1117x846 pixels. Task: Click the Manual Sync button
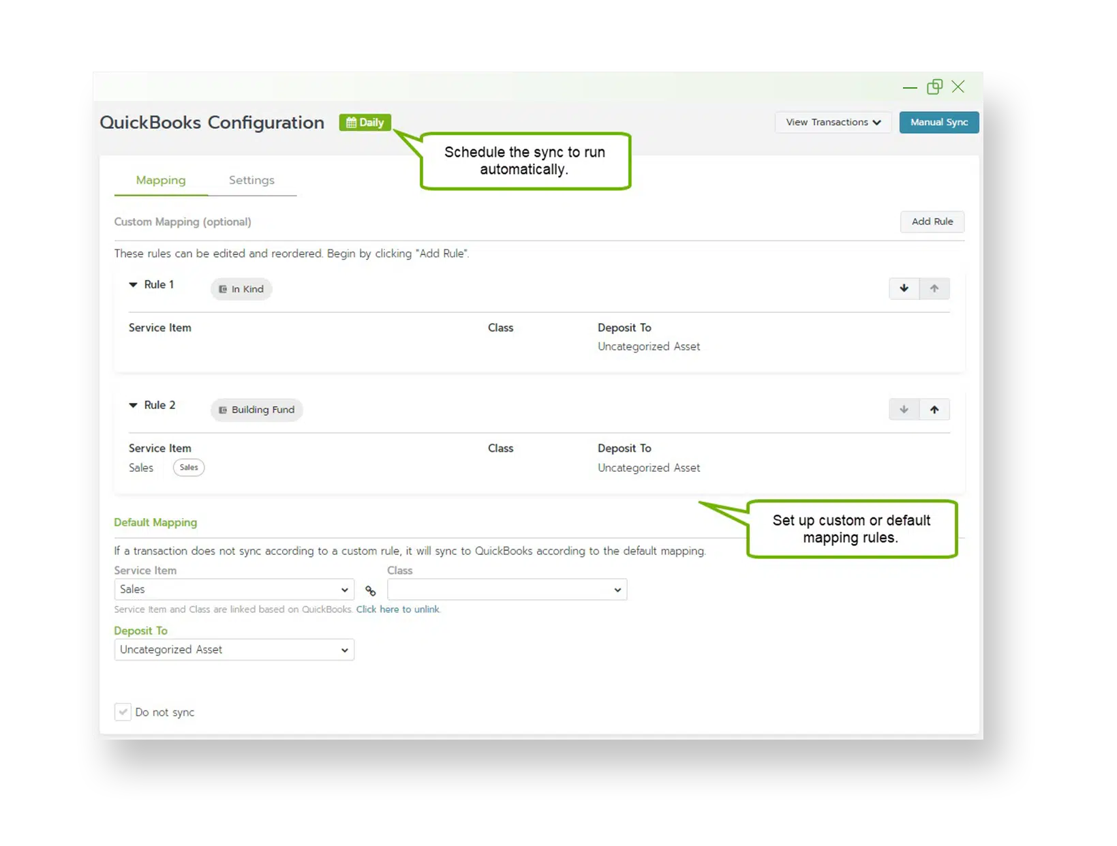point(938,123)
